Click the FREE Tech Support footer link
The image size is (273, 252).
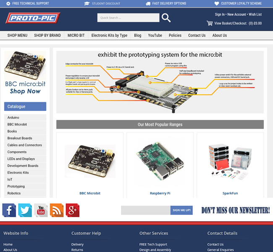coord(153,244)
